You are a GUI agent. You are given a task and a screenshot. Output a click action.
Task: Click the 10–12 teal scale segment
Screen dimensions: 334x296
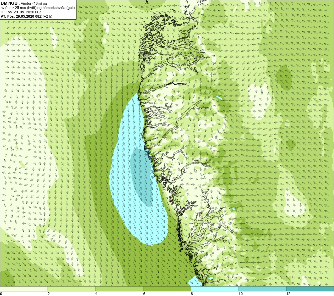pos(263,289)
